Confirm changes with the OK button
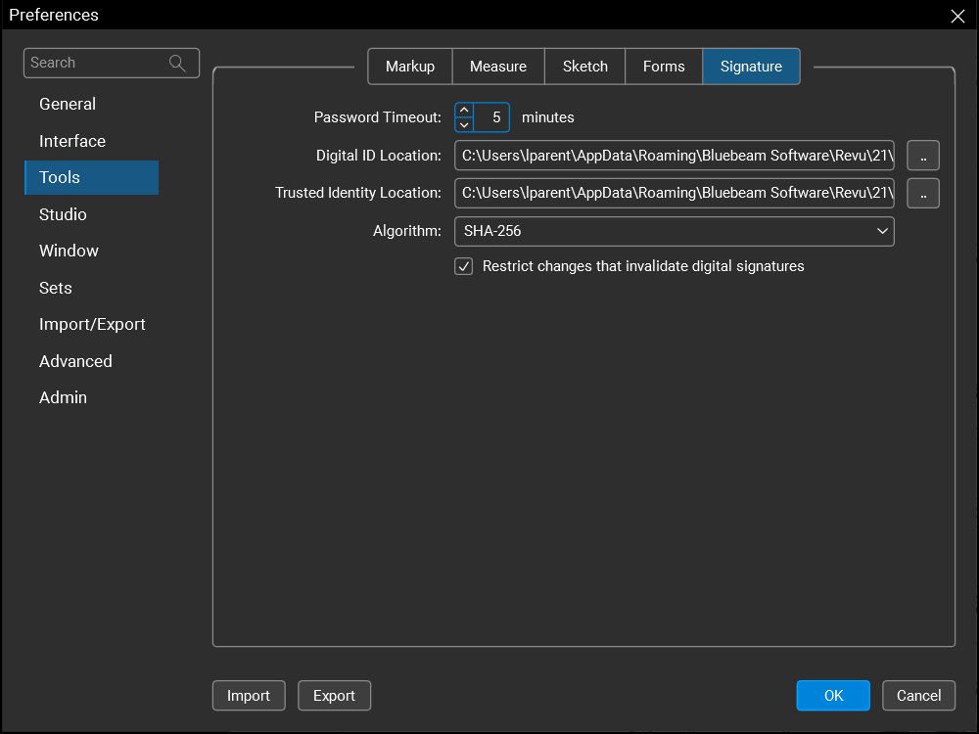979x734 pixels. (x=832, y=696)
